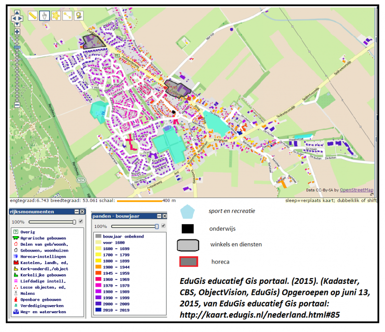Choose the line drawing tool
This screenshot has width=385, height=332.
click(x=67, y=16)
